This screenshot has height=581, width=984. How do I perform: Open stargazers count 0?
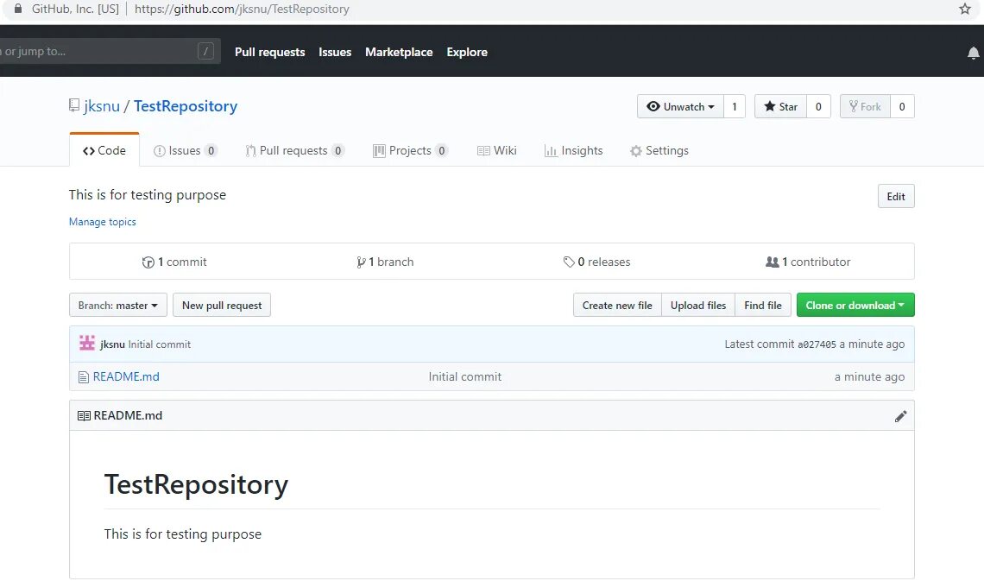tap(818, 107)
